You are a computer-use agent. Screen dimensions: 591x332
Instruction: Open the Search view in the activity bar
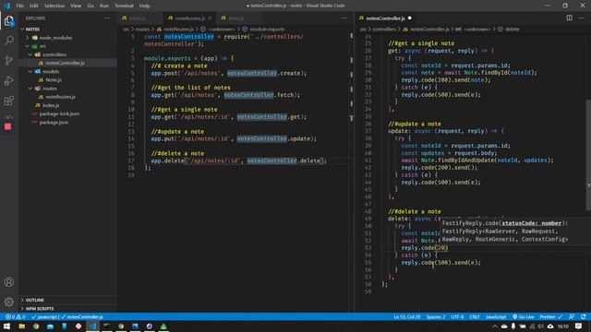pos(8,41)
